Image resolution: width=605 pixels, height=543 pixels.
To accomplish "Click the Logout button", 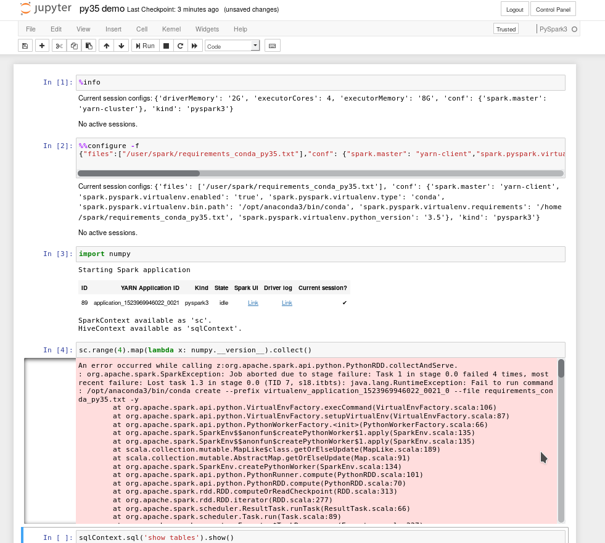I will (x=515, y=9).
